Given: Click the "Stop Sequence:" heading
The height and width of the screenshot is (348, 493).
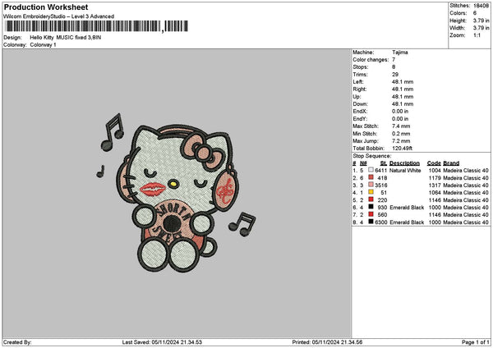Looking at the screenshot, I should tap(372, 156).
